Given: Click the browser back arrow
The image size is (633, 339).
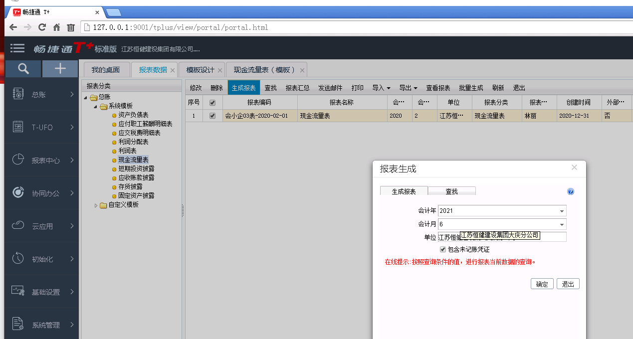Looking at the screenshot, I should coord(13,27).
